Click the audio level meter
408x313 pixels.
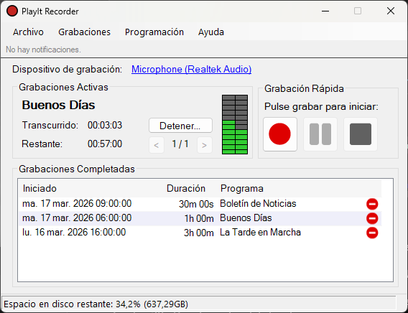(235, 124)
